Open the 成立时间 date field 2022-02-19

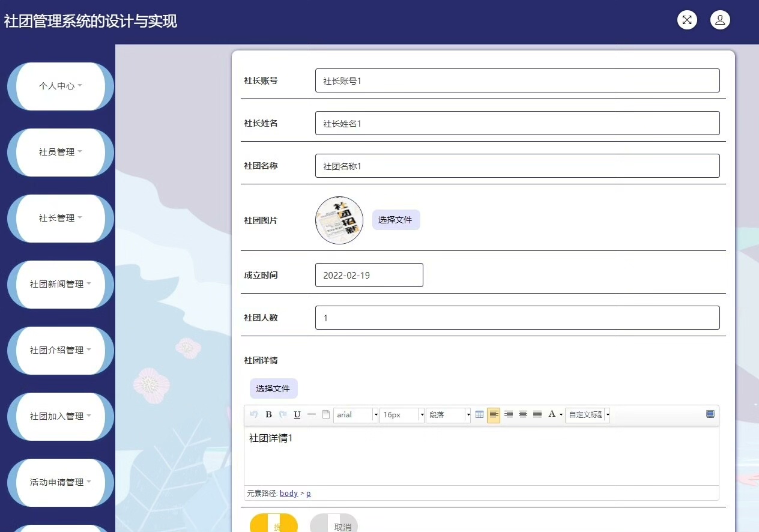(x=369, y=275)
